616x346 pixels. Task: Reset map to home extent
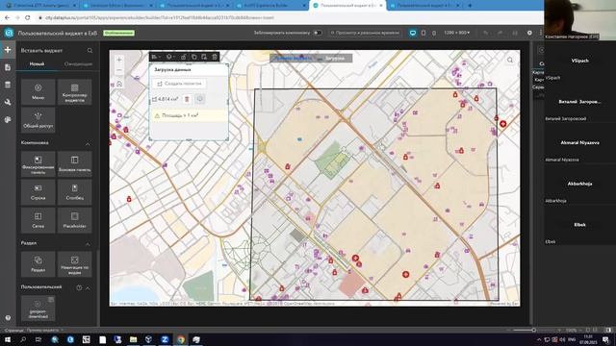pos(119,84)
